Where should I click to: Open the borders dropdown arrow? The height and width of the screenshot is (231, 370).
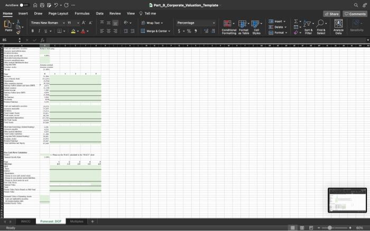tap(64, 31)
